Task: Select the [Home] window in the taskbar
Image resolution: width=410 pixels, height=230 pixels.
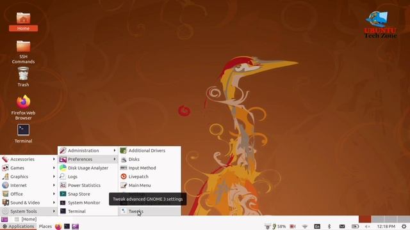Action: click(x=26, y=219)
